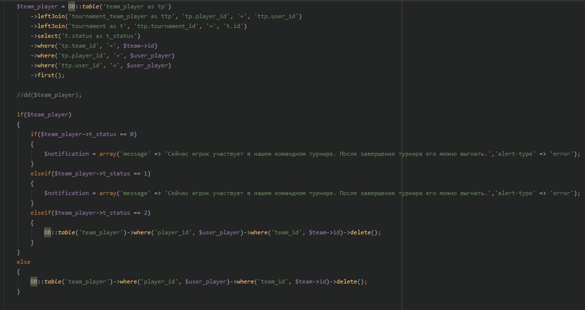Click the 'team_id' string inside the else block
585x310 pixels.
pos(273,282)
